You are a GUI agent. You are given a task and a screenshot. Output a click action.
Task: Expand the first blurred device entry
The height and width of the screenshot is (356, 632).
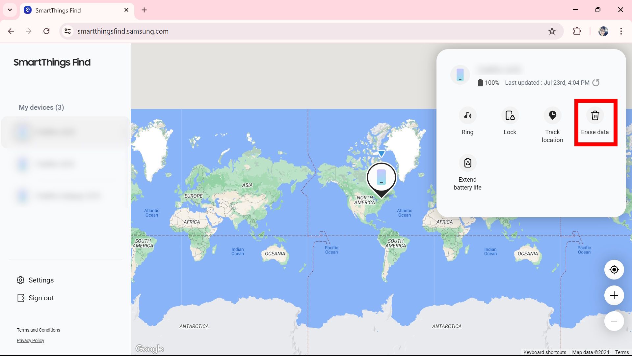tap(65, 132)
